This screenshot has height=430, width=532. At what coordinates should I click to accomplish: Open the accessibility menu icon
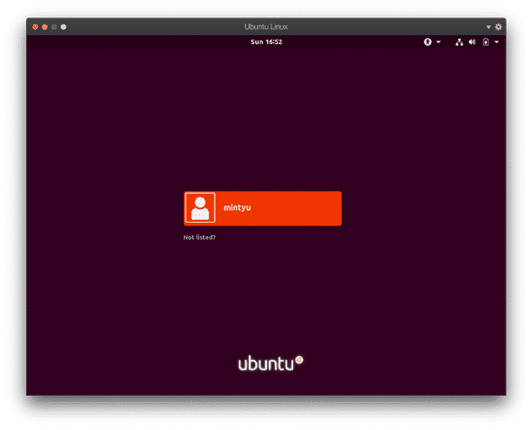[427, 42]
